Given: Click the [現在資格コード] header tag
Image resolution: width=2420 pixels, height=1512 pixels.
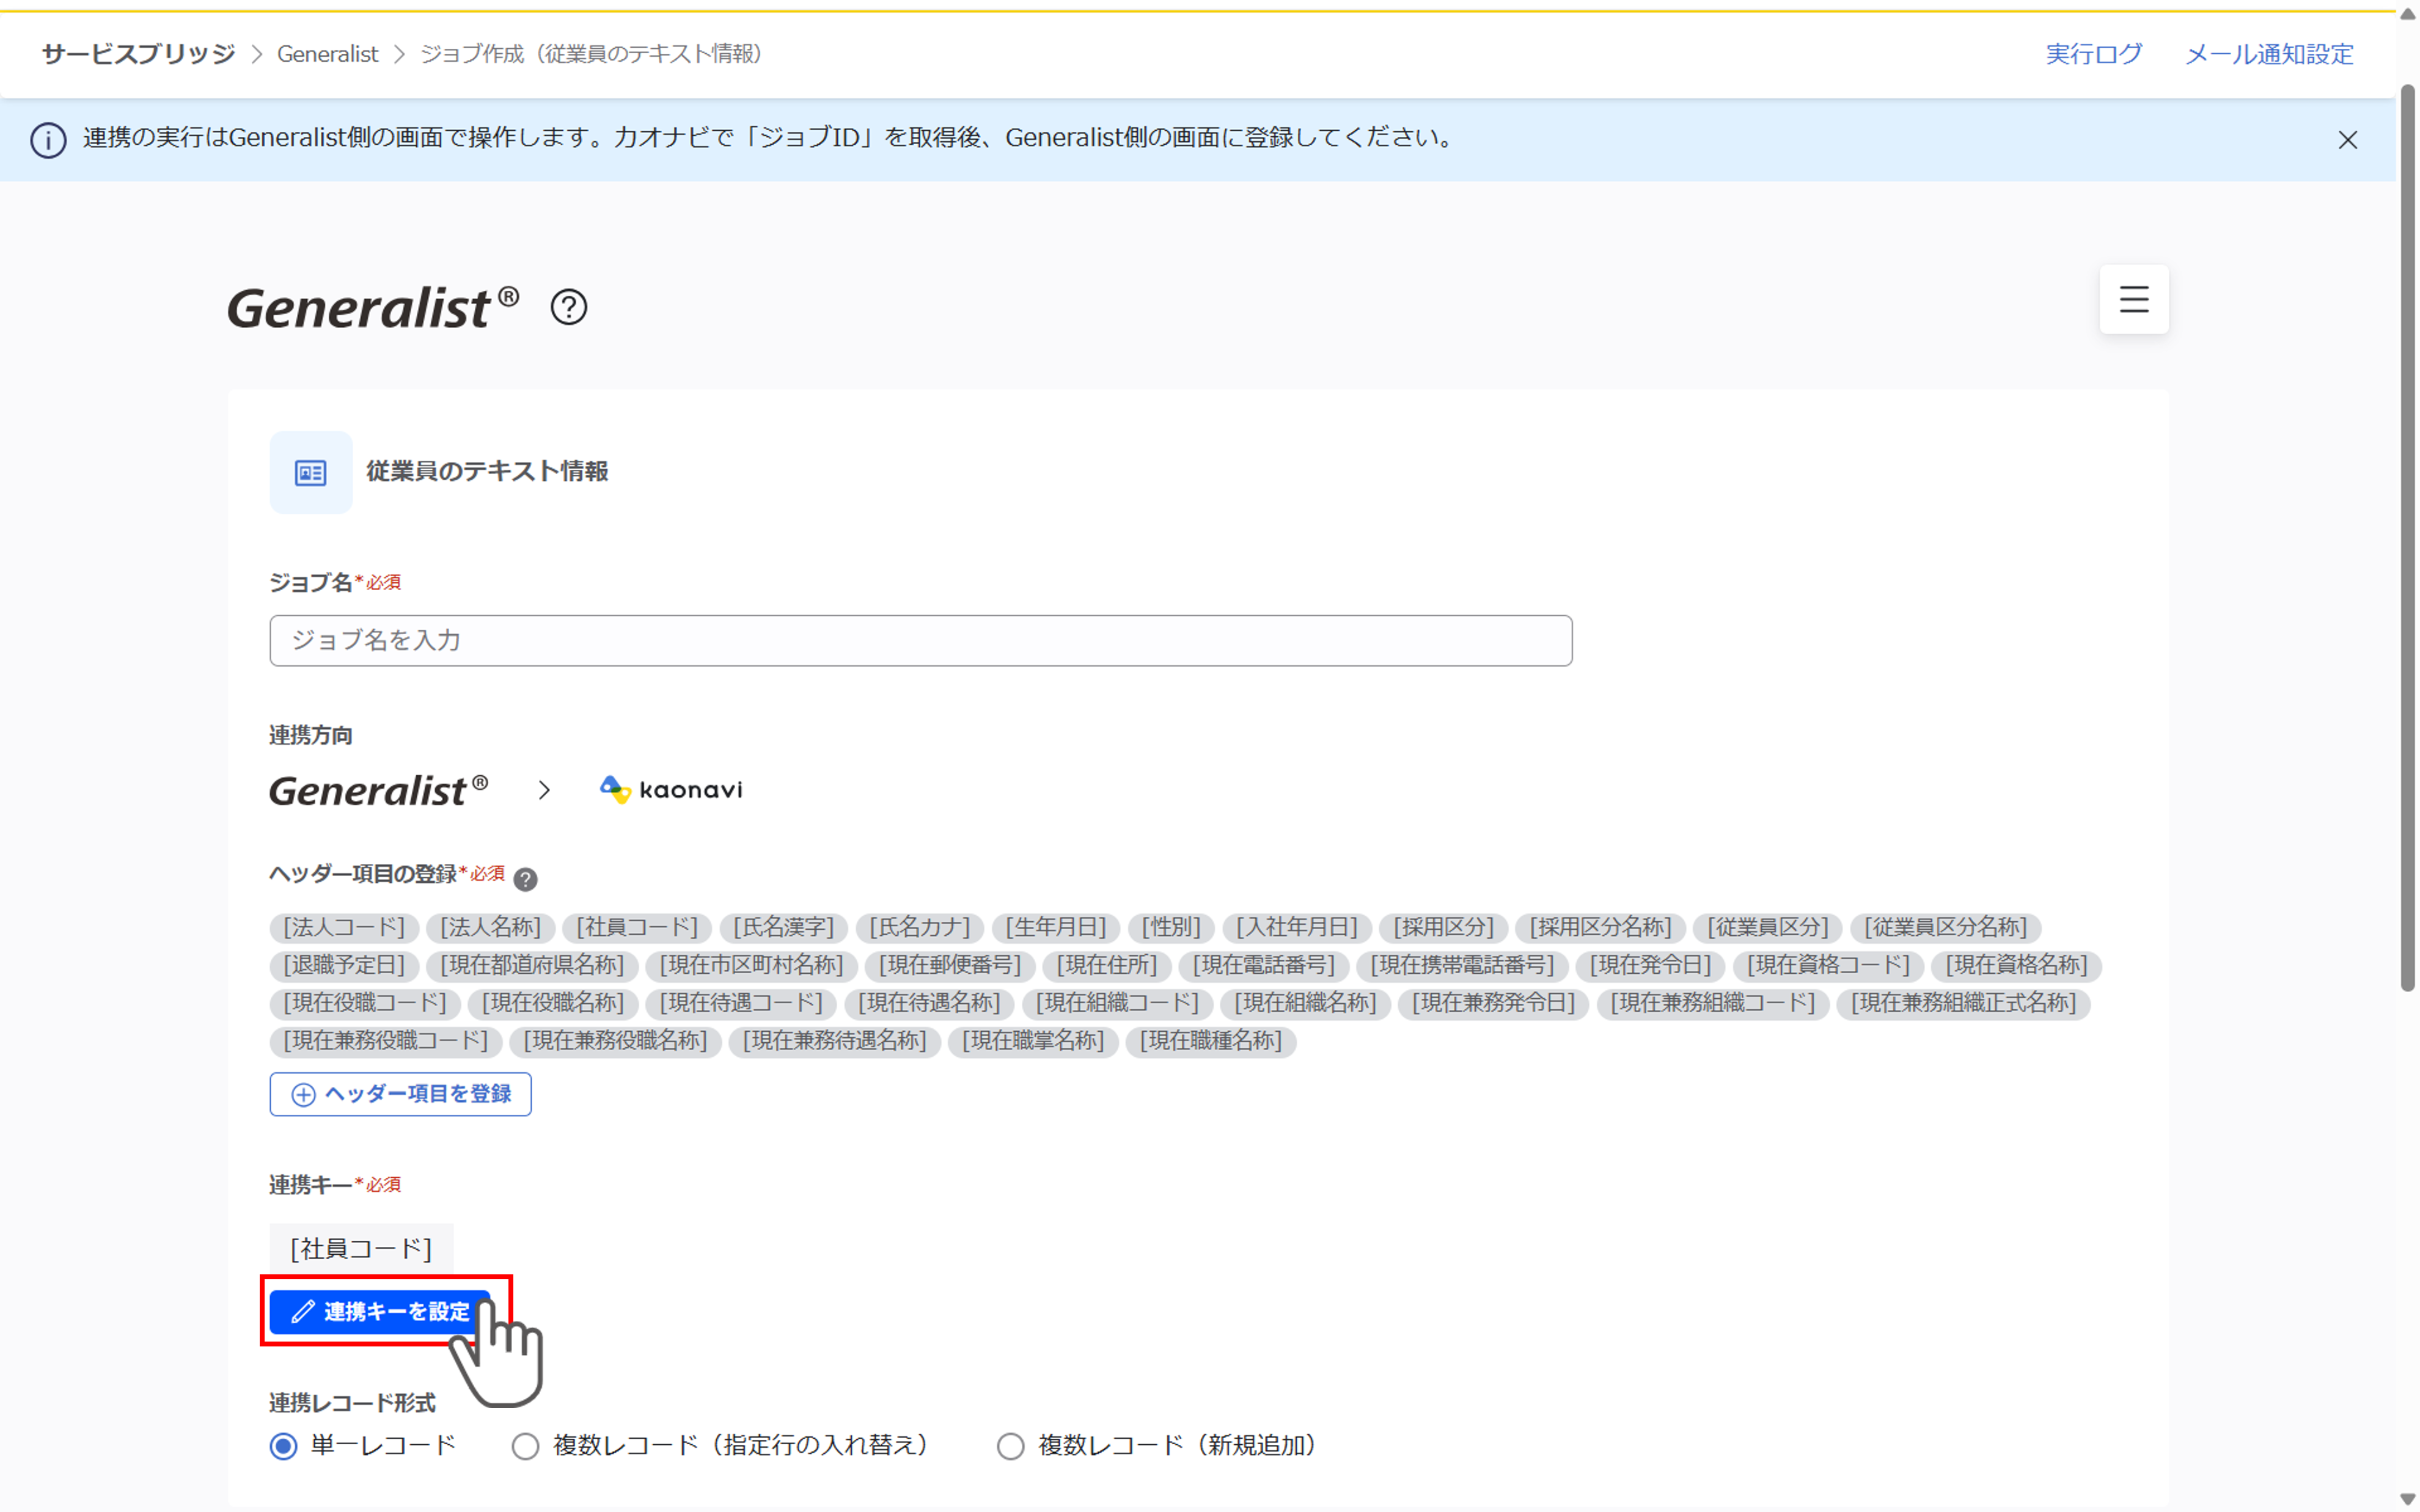Looking at the screenshot, I should click(1829, 966).
